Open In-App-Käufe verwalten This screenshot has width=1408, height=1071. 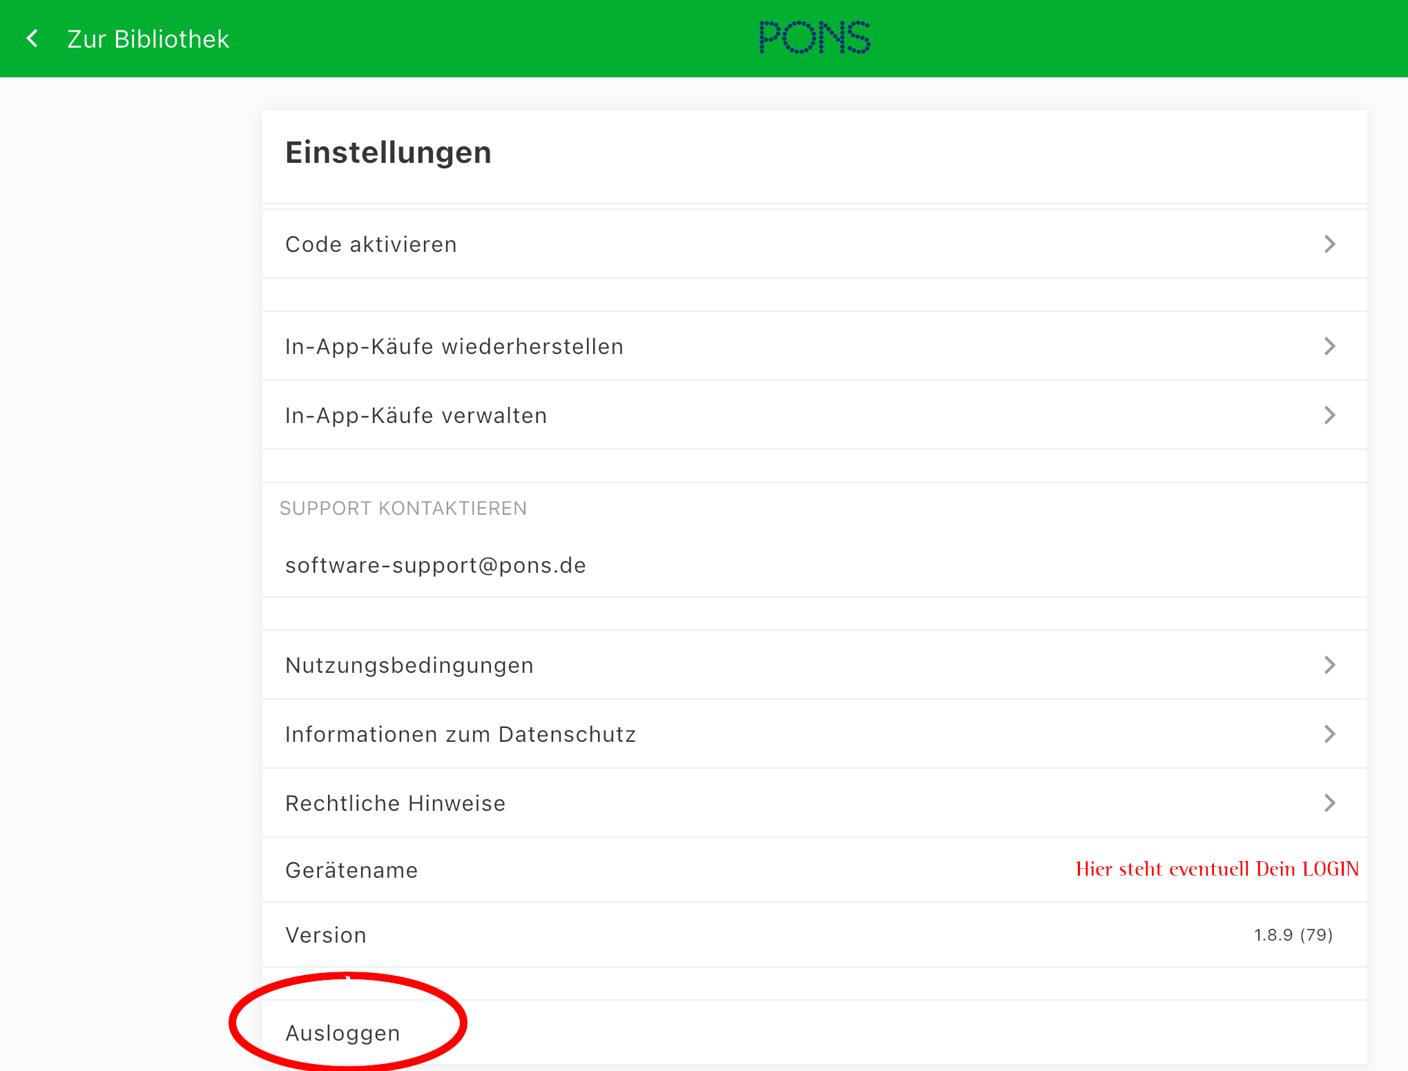coord(416,415)
